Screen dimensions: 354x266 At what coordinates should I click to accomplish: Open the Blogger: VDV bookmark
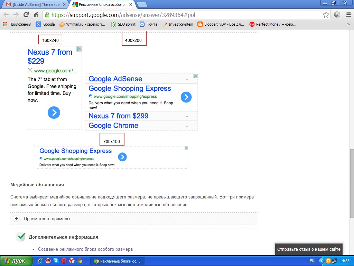click(221, 24)
